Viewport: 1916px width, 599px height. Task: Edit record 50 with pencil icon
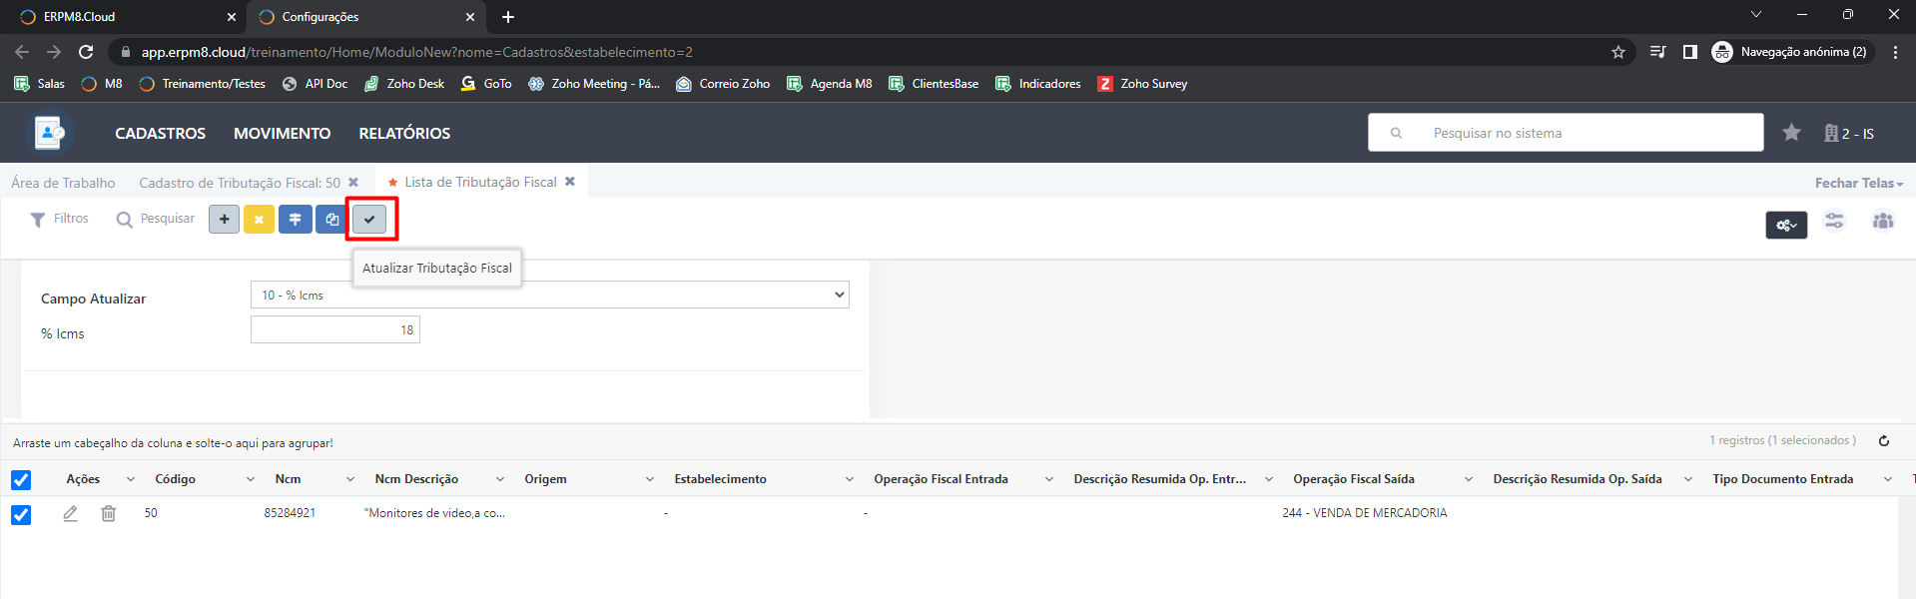(x=70, y=513)
